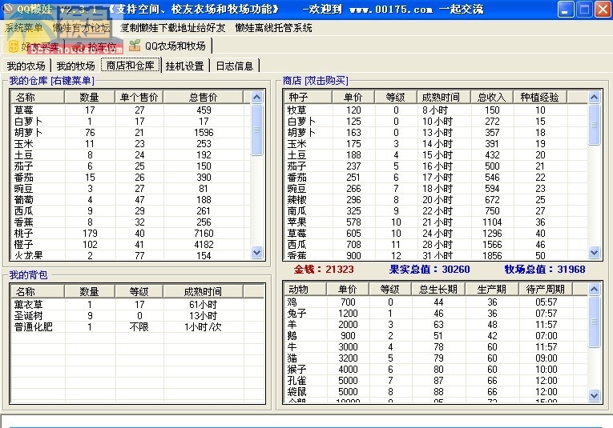Click warehouse list scroll-down arrow
This screenshot has height=428, width=613.
click(x=256, y=253)
